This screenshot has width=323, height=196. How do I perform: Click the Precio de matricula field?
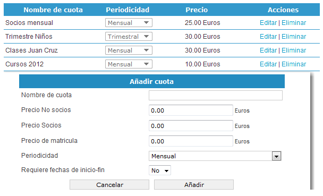(x=191, y=141)
